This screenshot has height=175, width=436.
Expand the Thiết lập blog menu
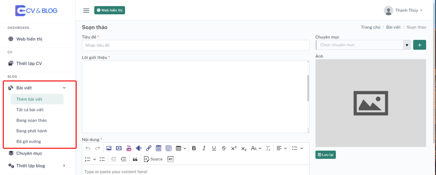(x=37, y=166)
